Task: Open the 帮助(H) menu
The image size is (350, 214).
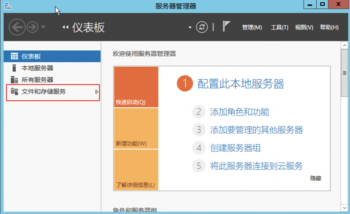Action: click(x=329, y=28)
